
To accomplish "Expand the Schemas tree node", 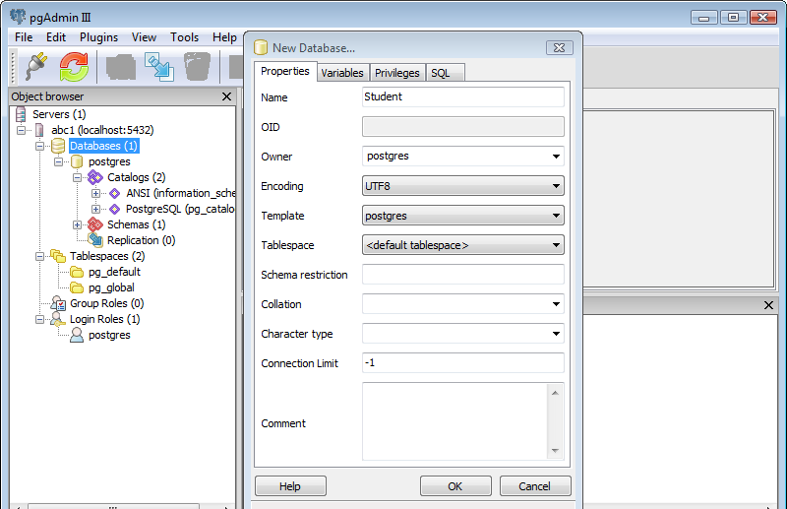I will [78, 224].
